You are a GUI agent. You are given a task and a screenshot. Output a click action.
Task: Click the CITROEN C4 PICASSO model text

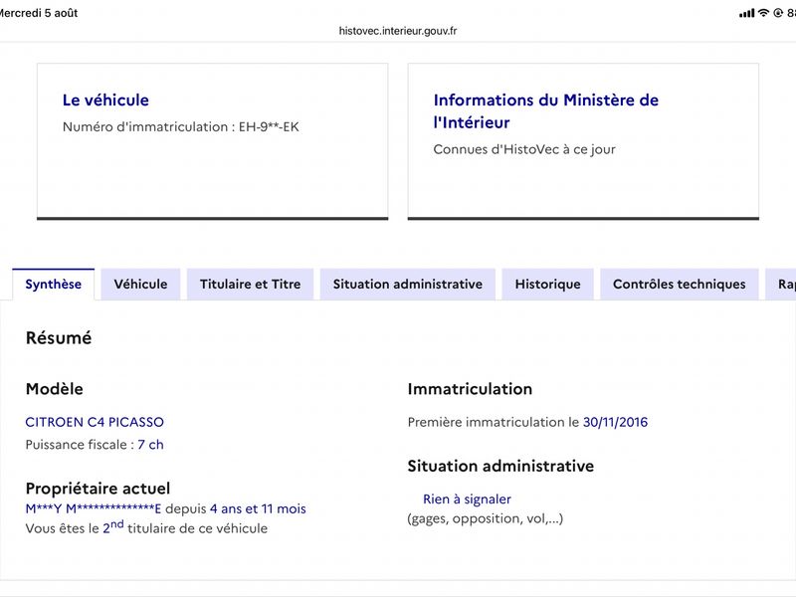[95, 422]
